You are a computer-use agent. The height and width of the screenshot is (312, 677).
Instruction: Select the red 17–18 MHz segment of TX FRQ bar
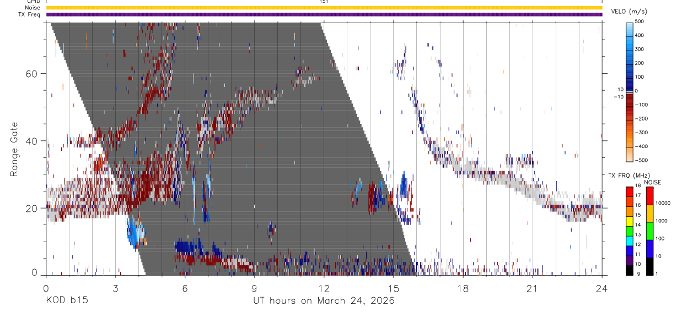(630, 191)
